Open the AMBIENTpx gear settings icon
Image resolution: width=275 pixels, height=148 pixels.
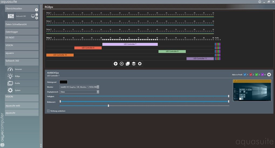click(x=269, y=75)
